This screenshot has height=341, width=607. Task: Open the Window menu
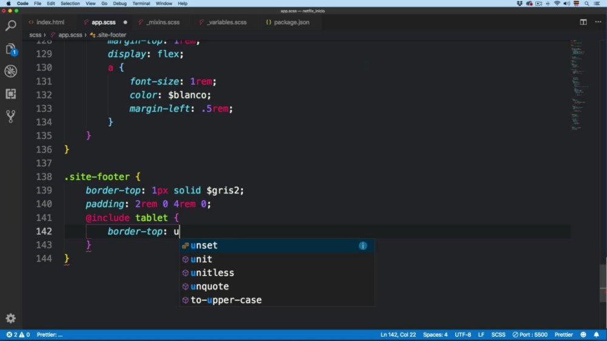click(164, 4)
